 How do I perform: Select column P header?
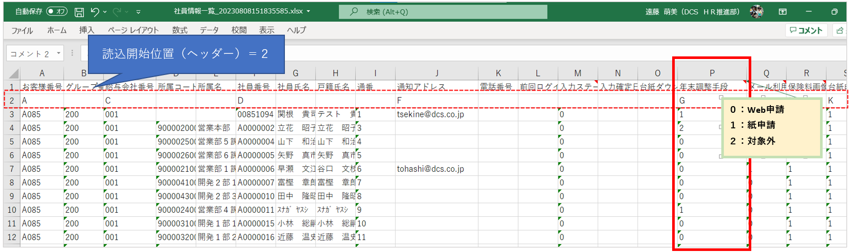pos(712,73)
